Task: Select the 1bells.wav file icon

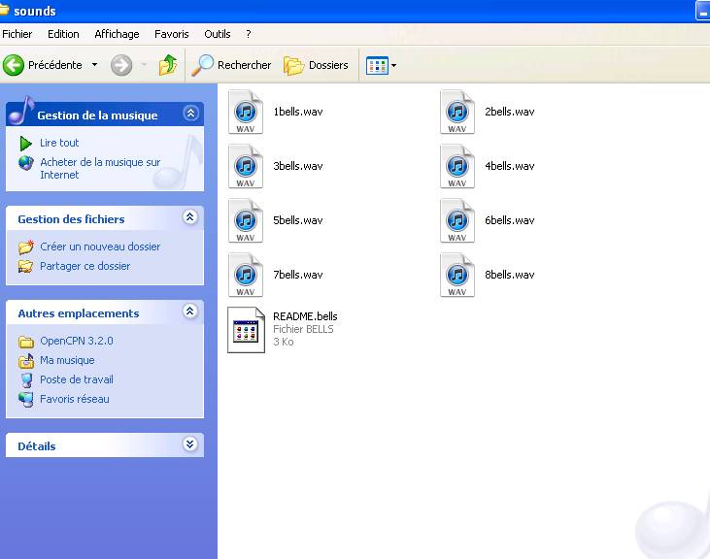Action: (x=246, y=113)
